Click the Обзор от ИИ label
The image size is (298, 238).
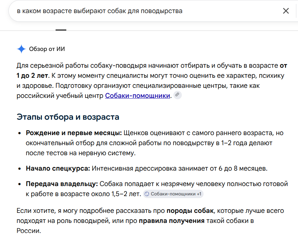pos(47,49)
